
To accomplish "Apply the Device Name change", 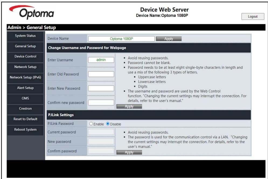I will coord(169,39).
